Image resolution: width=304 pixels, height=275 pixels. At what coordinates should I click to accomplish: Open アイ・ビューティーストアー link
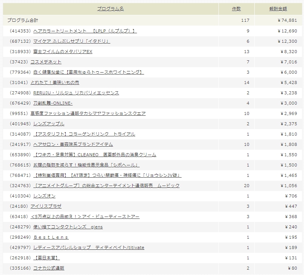pyautogui.click(x=85, y=217)
